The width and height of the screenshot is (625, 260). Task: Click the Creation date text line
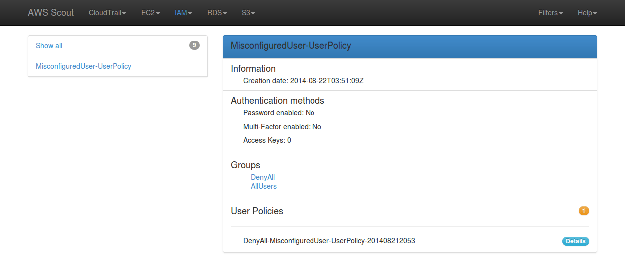303,81
